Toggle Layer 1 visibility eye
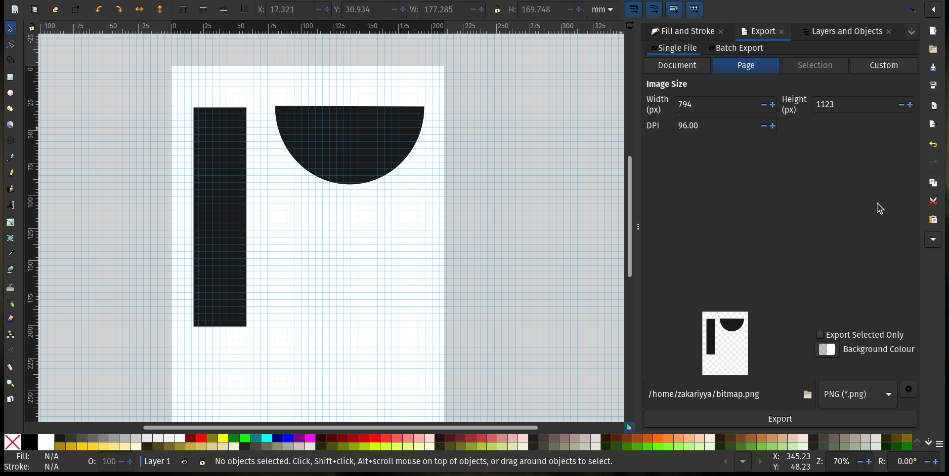Image resolution: width=949 pixels, height=476 pixels. click(184, 462)
